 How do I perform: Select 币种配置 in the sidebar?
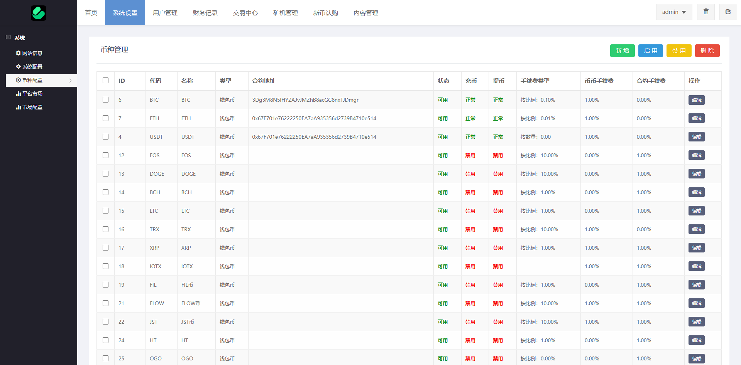[29, 80]
